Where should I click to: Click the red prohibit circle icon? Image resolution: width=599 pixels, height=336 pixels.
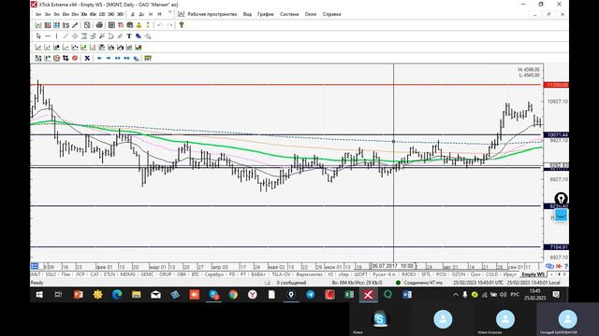(x=75, y=58)
